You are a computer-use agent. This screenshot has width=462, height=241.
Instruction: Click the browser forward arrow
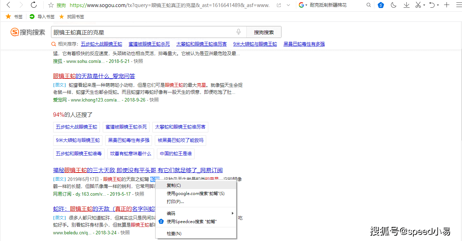click(x=21, y=5)
